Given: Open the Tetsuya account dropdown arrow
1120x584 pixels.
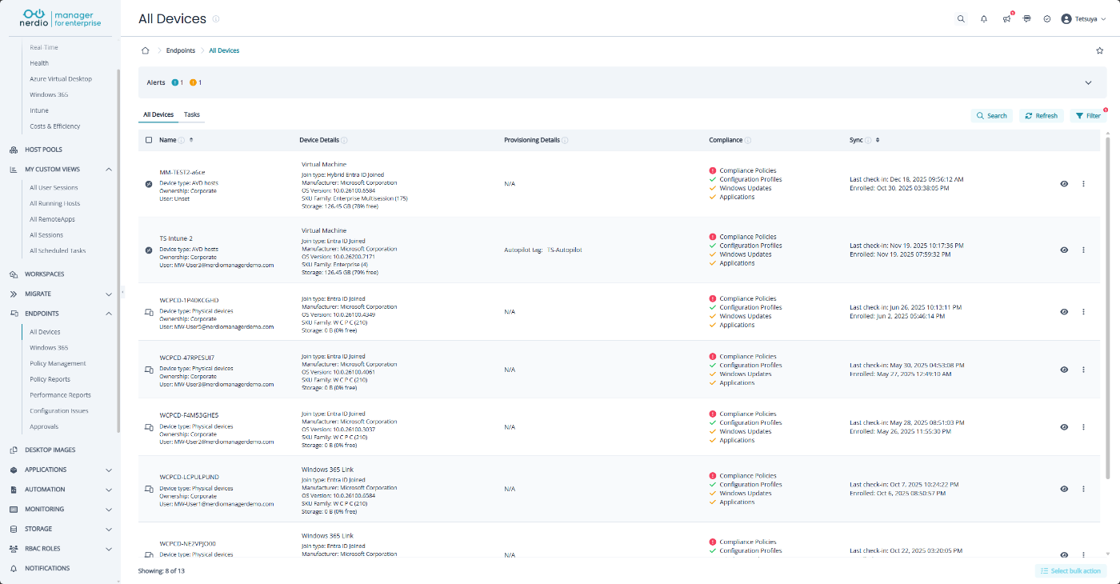Looking at the screenshot, I should tap(1104, 19).
